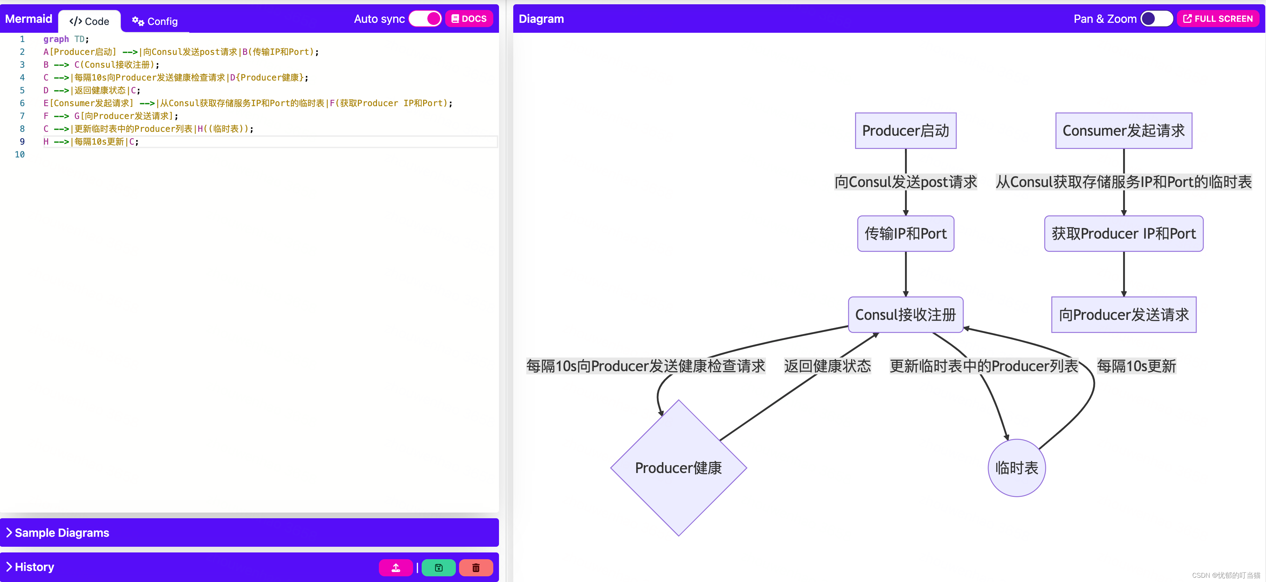Click the red trash delete button
Image resolution: width=1266 pixels, height=582 pixels.
pyautogui.click(x=475, y=568)
